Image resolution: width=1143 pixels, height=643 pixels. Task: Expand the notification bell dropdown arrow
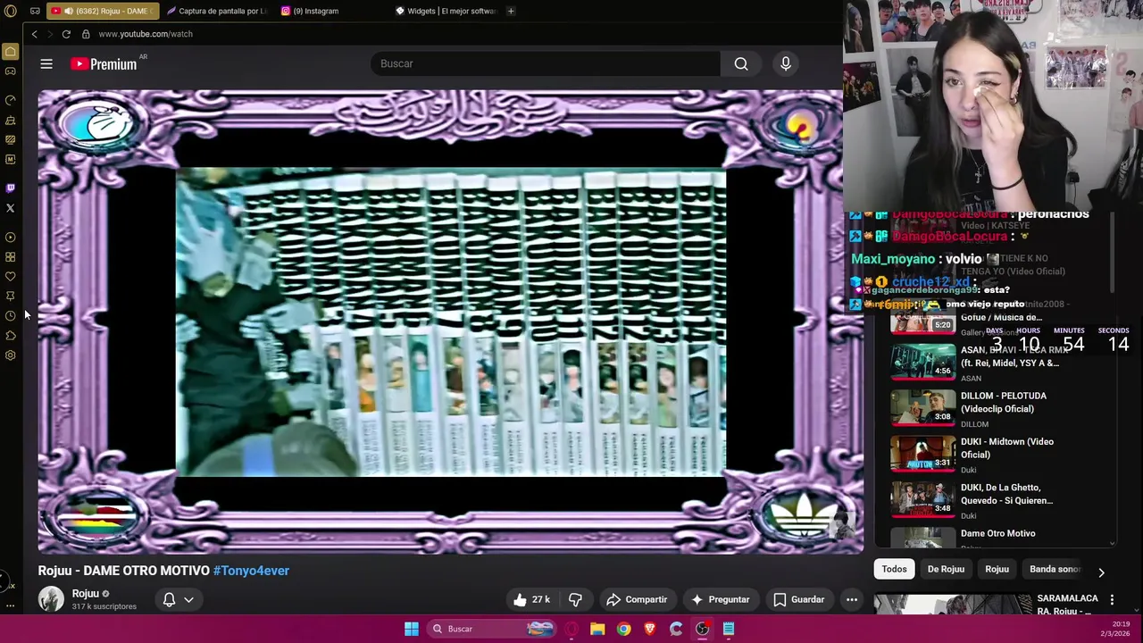tap(188, 599)
